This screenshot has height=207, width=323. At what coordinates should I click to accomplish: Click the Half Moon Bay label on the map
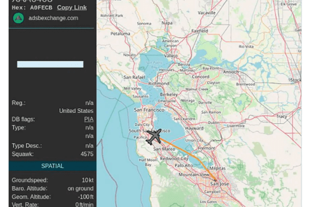point(148,162)
